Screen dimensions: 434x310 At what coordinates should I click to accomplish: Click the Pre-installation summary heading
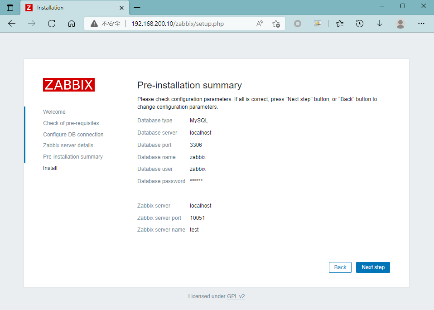pyautogui.click(x=190, y=85)
